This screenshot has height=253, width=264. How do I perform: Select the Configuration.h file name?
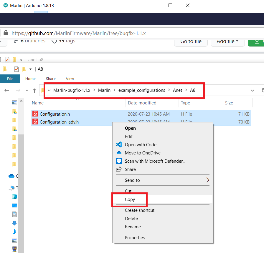click(55, 114)
